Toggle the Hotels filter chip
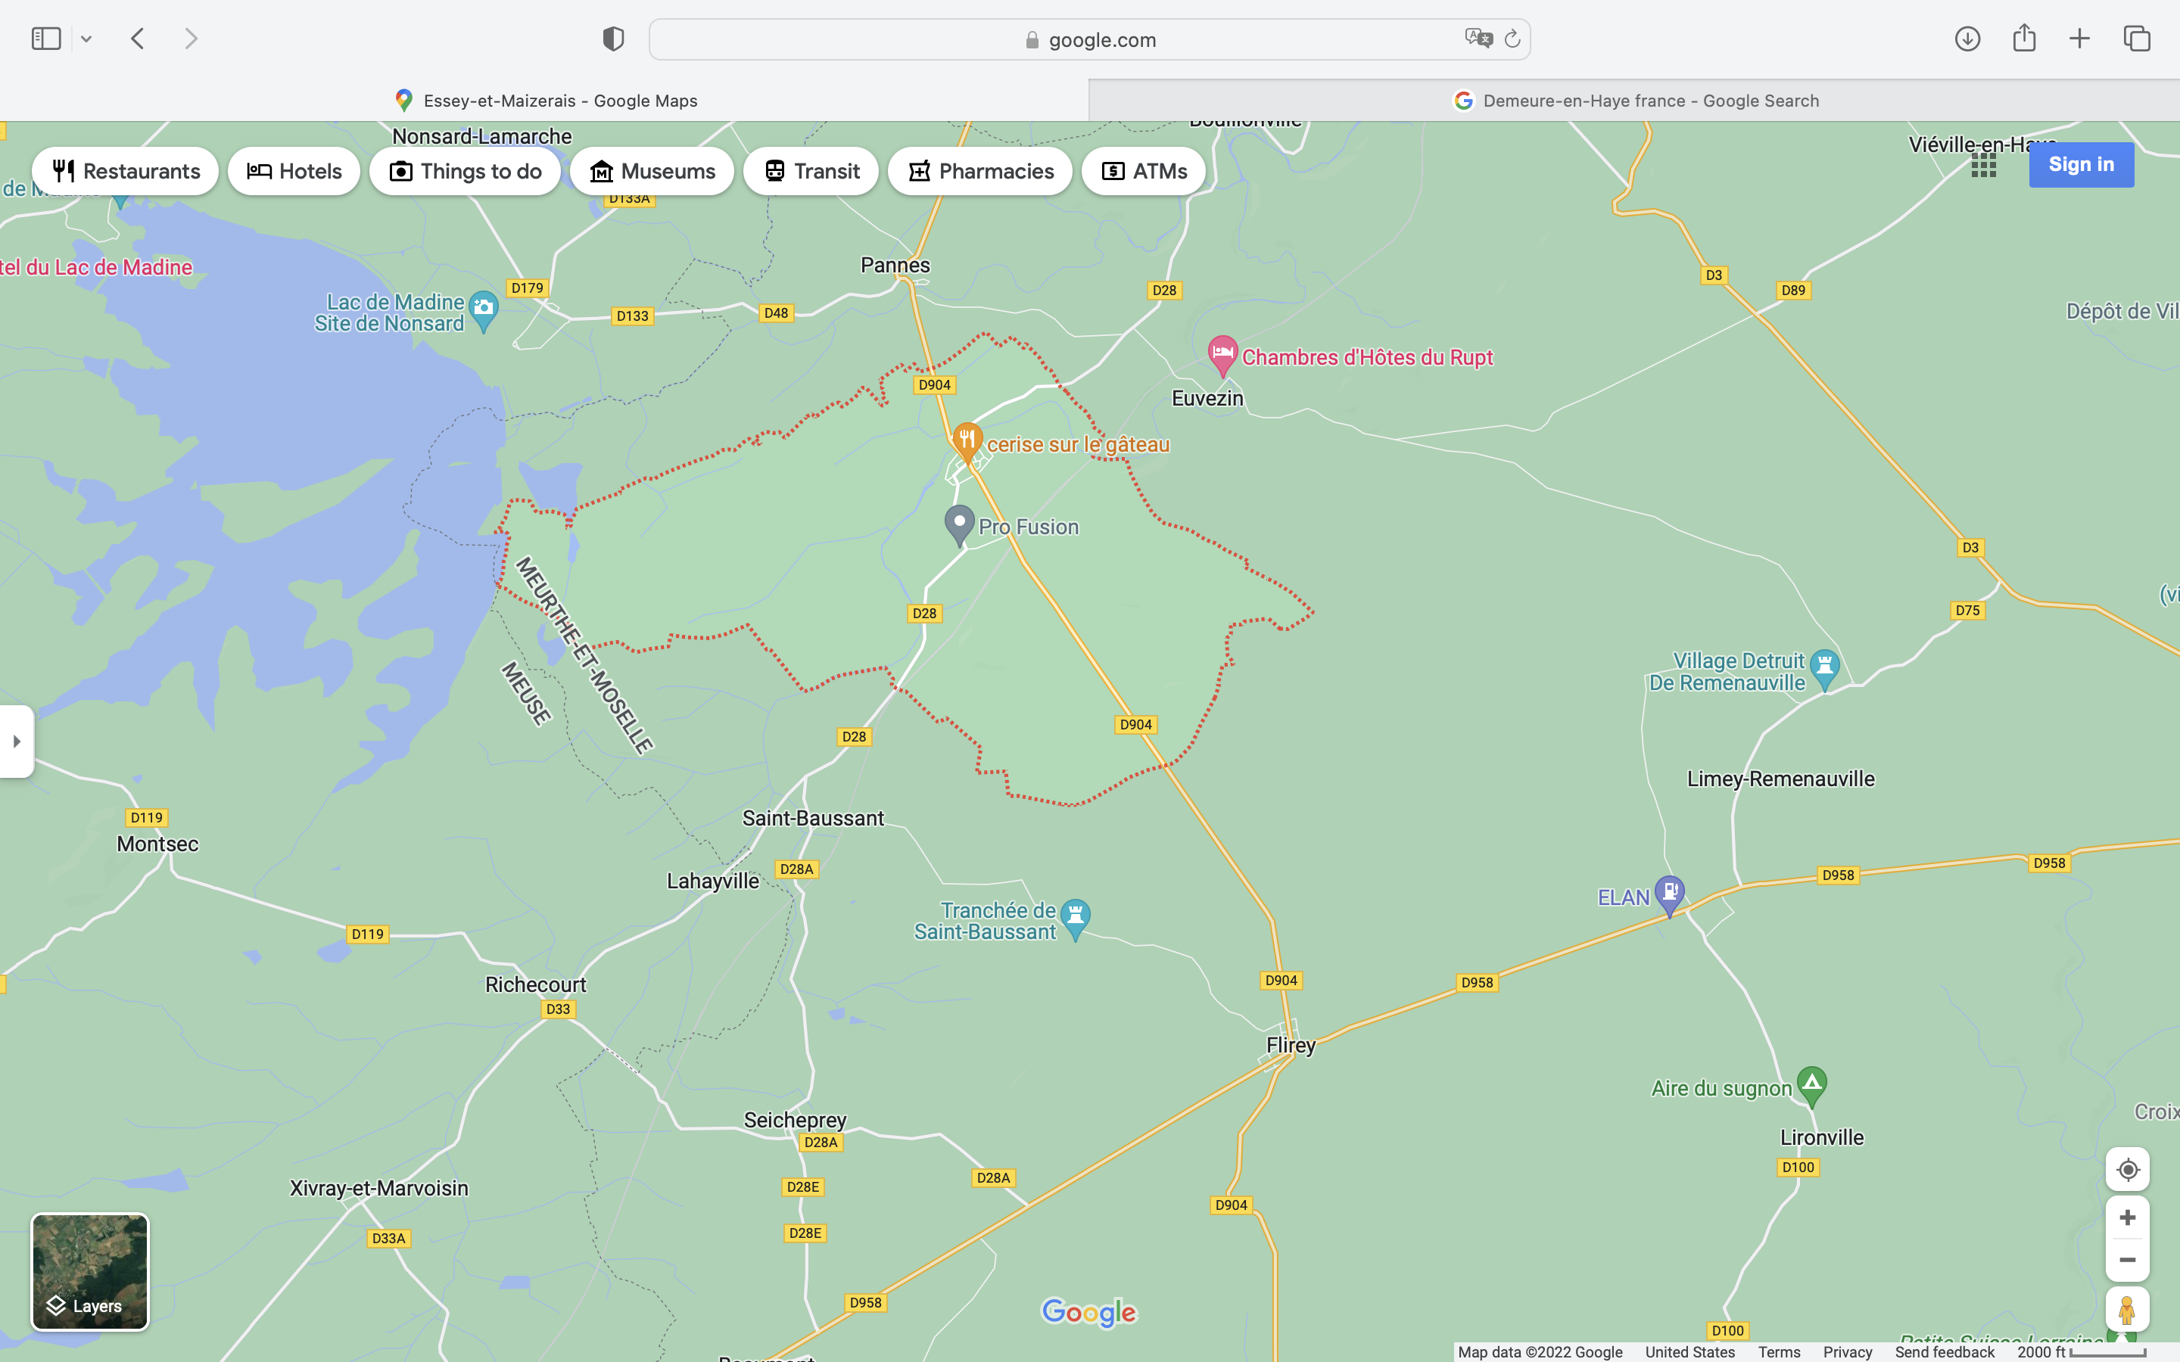2180x1362 pixels. point(294,171)
